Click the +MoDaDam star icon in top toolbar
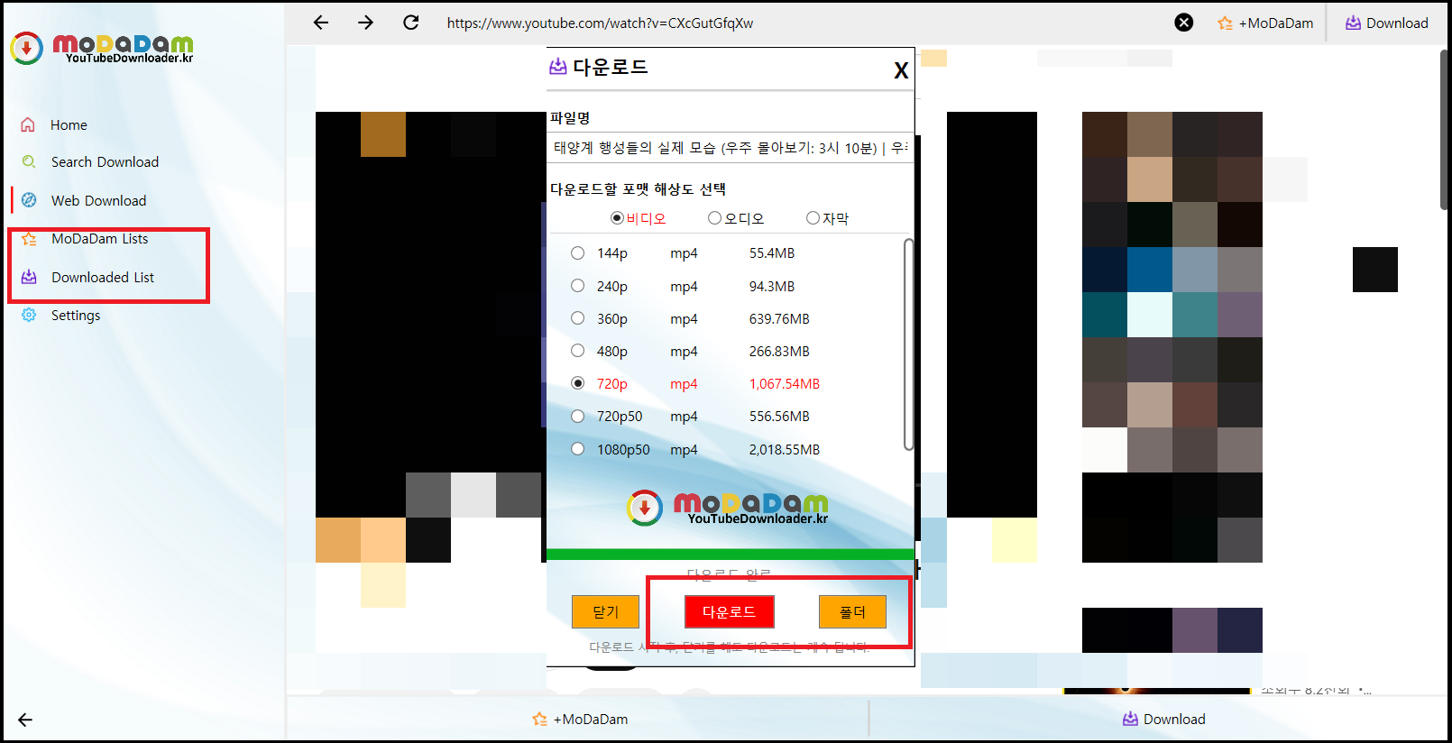This screenshot has height=743, width=1452. [x=1225, y=23]
